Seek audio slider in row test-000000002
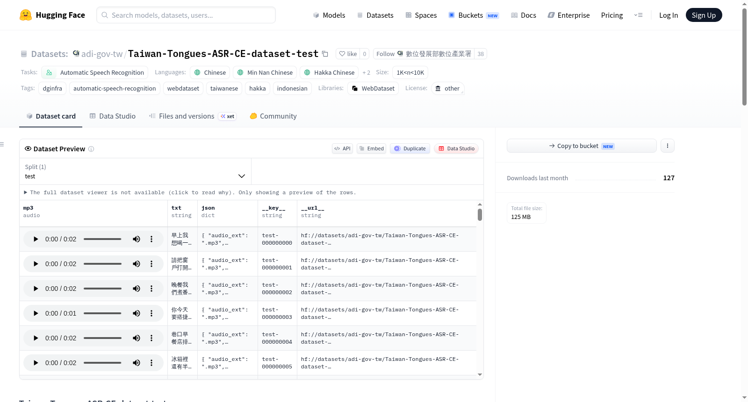Screen dimensions: 748x402 [x=102, y=289]
